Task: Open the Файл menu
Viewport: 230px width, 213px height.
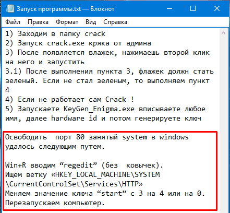Action: pos(13,22)
